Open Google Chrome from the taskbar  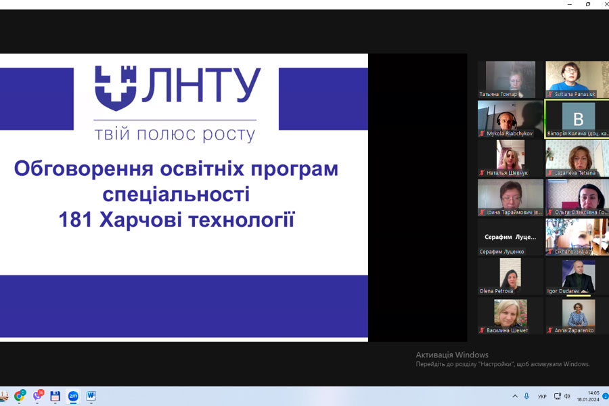20,395
